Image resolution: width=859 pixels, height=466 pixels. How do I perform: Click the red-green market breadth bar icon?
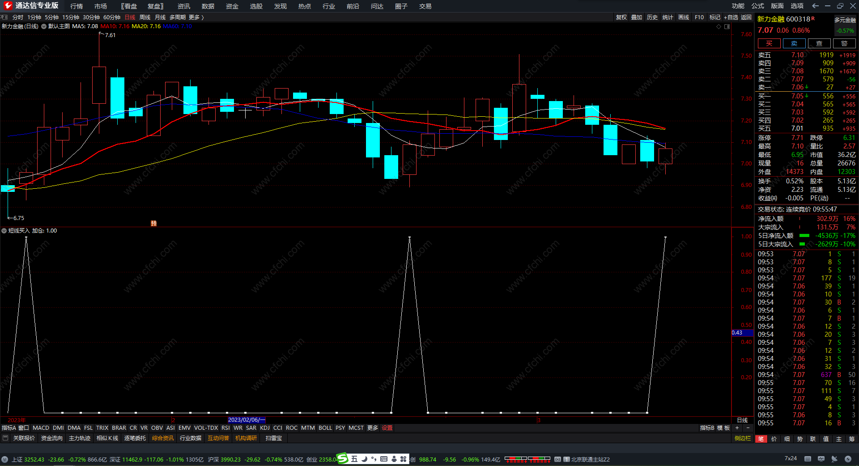click(x=527, y=459)
